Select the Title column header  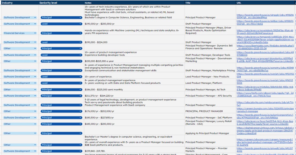[210, 3]
